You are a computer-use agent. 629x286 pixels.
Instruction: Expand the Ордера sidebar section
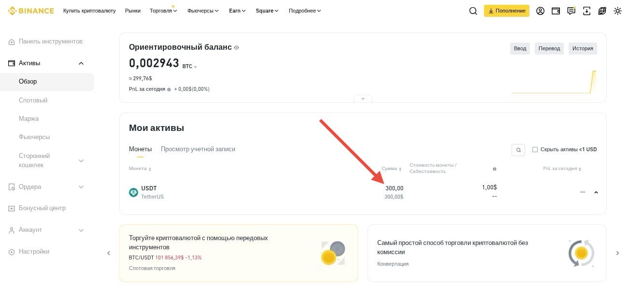click(81, 187)
